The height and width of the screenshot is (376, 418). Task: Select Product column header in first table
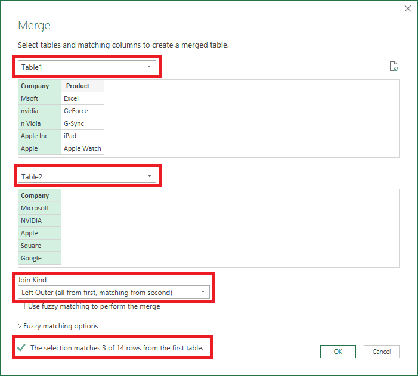coord(83,86)
